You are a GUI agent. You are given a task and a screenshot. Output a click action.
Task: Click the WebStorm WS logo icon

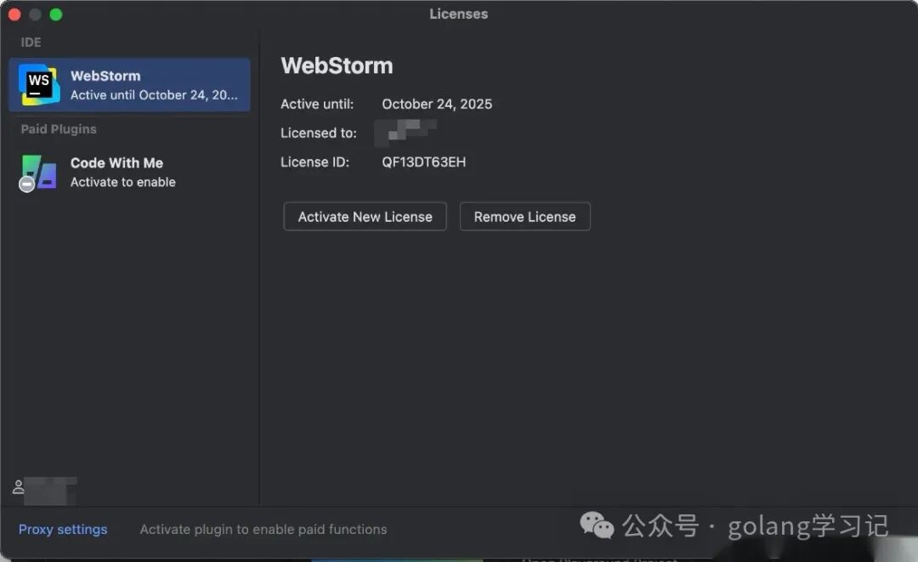pos(39,85)
